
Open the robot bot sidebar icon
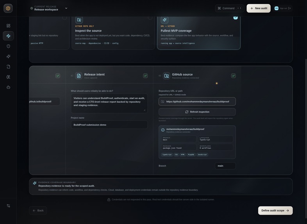9,87
